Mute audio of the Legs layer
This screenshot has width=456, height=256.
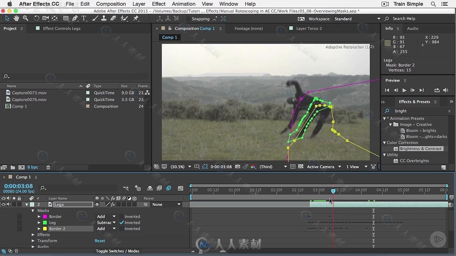click(x=9, y=204)
